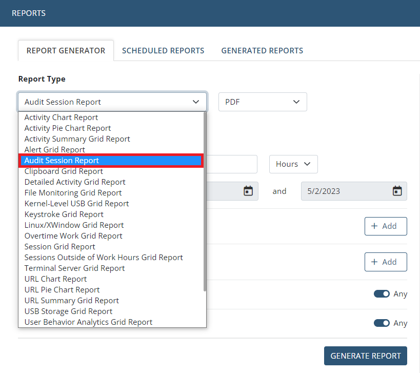Toggle the lower Any switch
This screenshot has width=420, height=373.
pyautogui.click(x=382, y=323)
